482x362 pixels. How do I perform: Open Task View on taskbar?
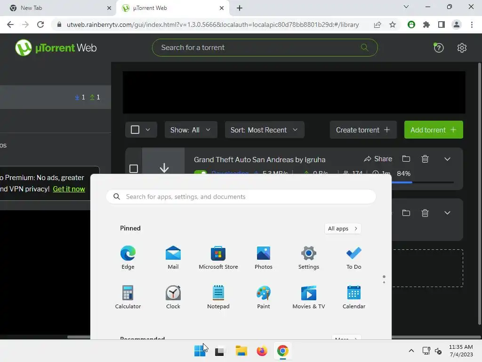[x=219, y=351]
